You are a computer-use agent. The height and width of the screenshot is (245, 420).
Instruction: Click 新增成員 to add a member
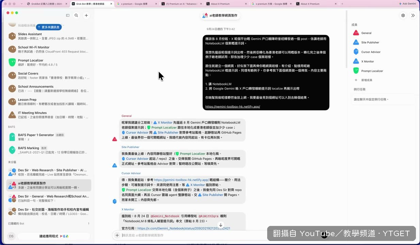click(367, 80)
